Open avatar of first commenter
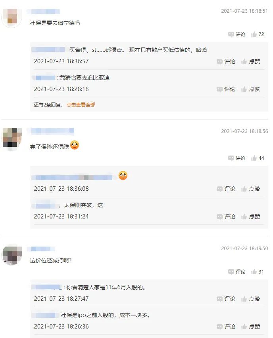 point(12,17)
